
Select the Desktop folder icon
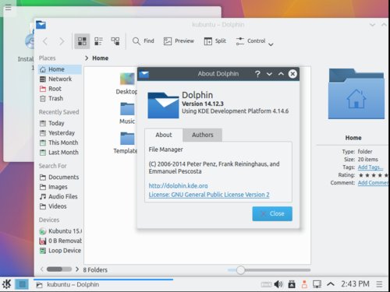(127, 79)
